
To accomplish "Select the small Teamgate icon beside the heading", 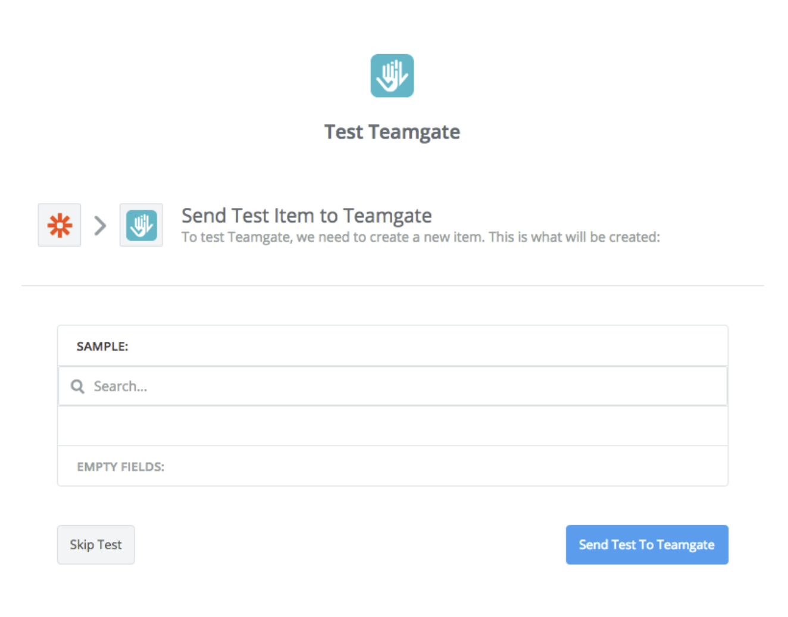I will pos(141,226).
